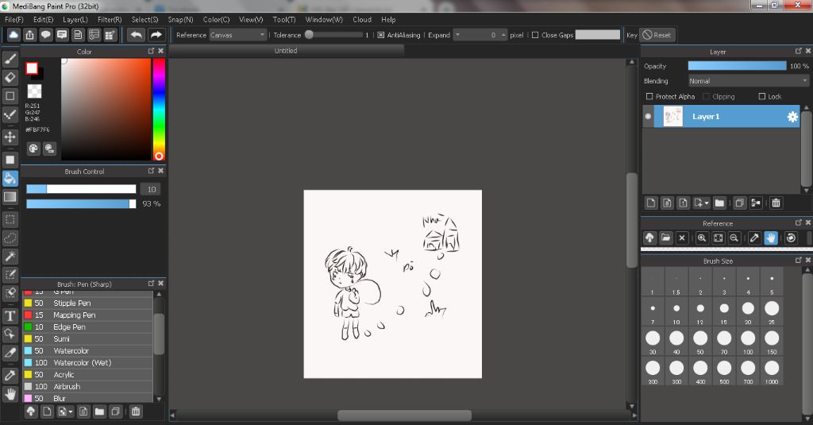Select the rectangular Select tool
The image size is (813, 425).
10,219
